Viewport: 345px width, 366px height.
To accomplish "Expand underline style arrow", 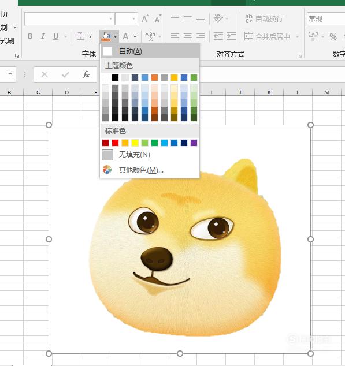I will pyautogui.click(x=65, y=36).
